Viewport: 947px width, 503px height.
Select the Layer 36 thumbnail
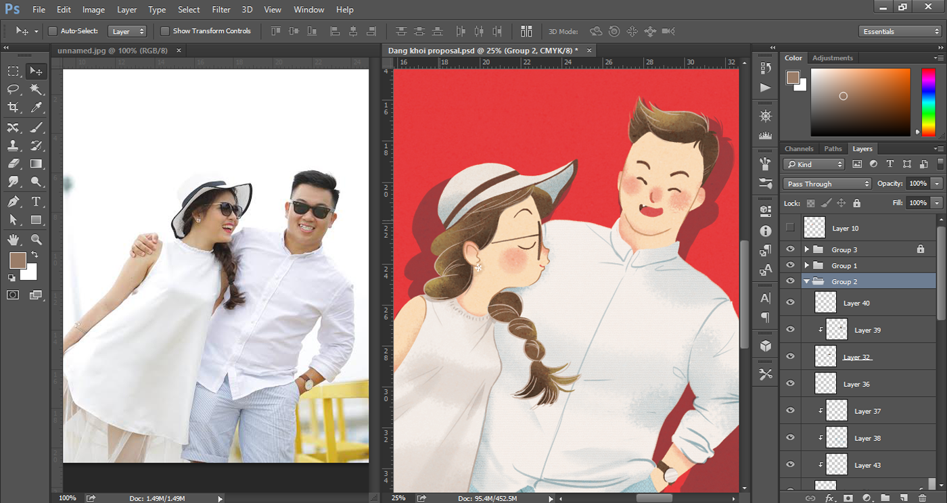pyautogui.click(x=825, y=384)
